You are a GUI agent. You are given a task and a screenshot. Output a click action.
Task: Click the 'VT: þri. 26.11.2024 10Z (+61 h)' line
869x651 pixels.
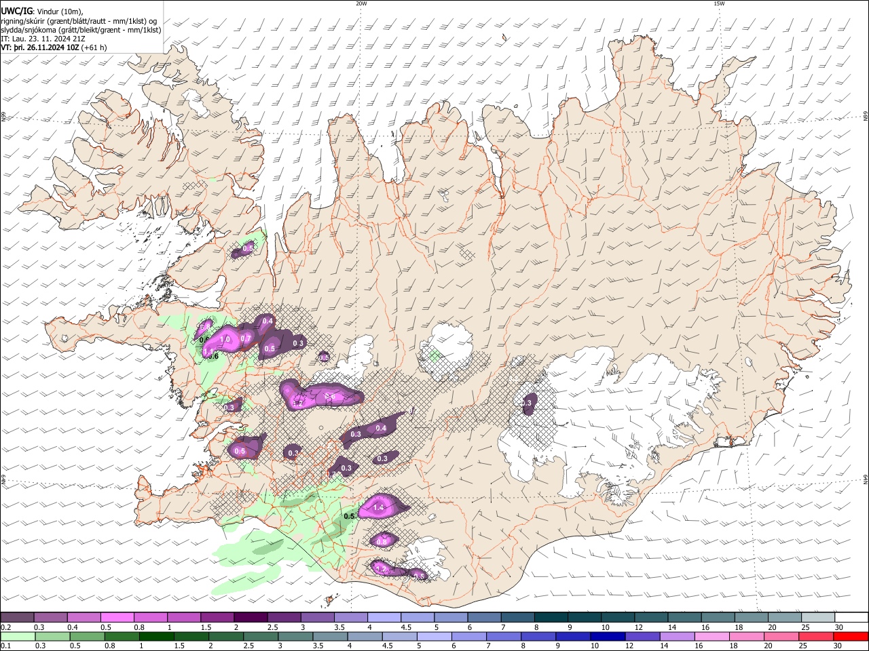(54, 47)
